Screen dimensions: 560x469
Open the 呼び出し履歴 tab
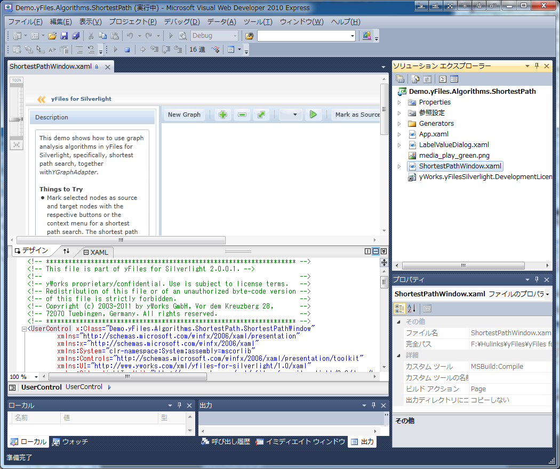226,441
